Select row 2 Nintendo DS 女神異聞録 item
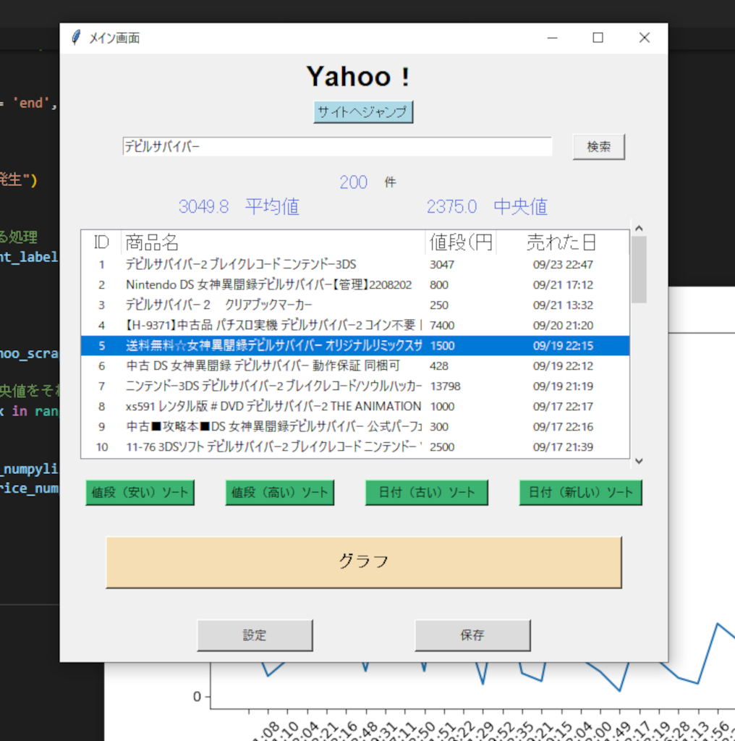 click(355, 285)
